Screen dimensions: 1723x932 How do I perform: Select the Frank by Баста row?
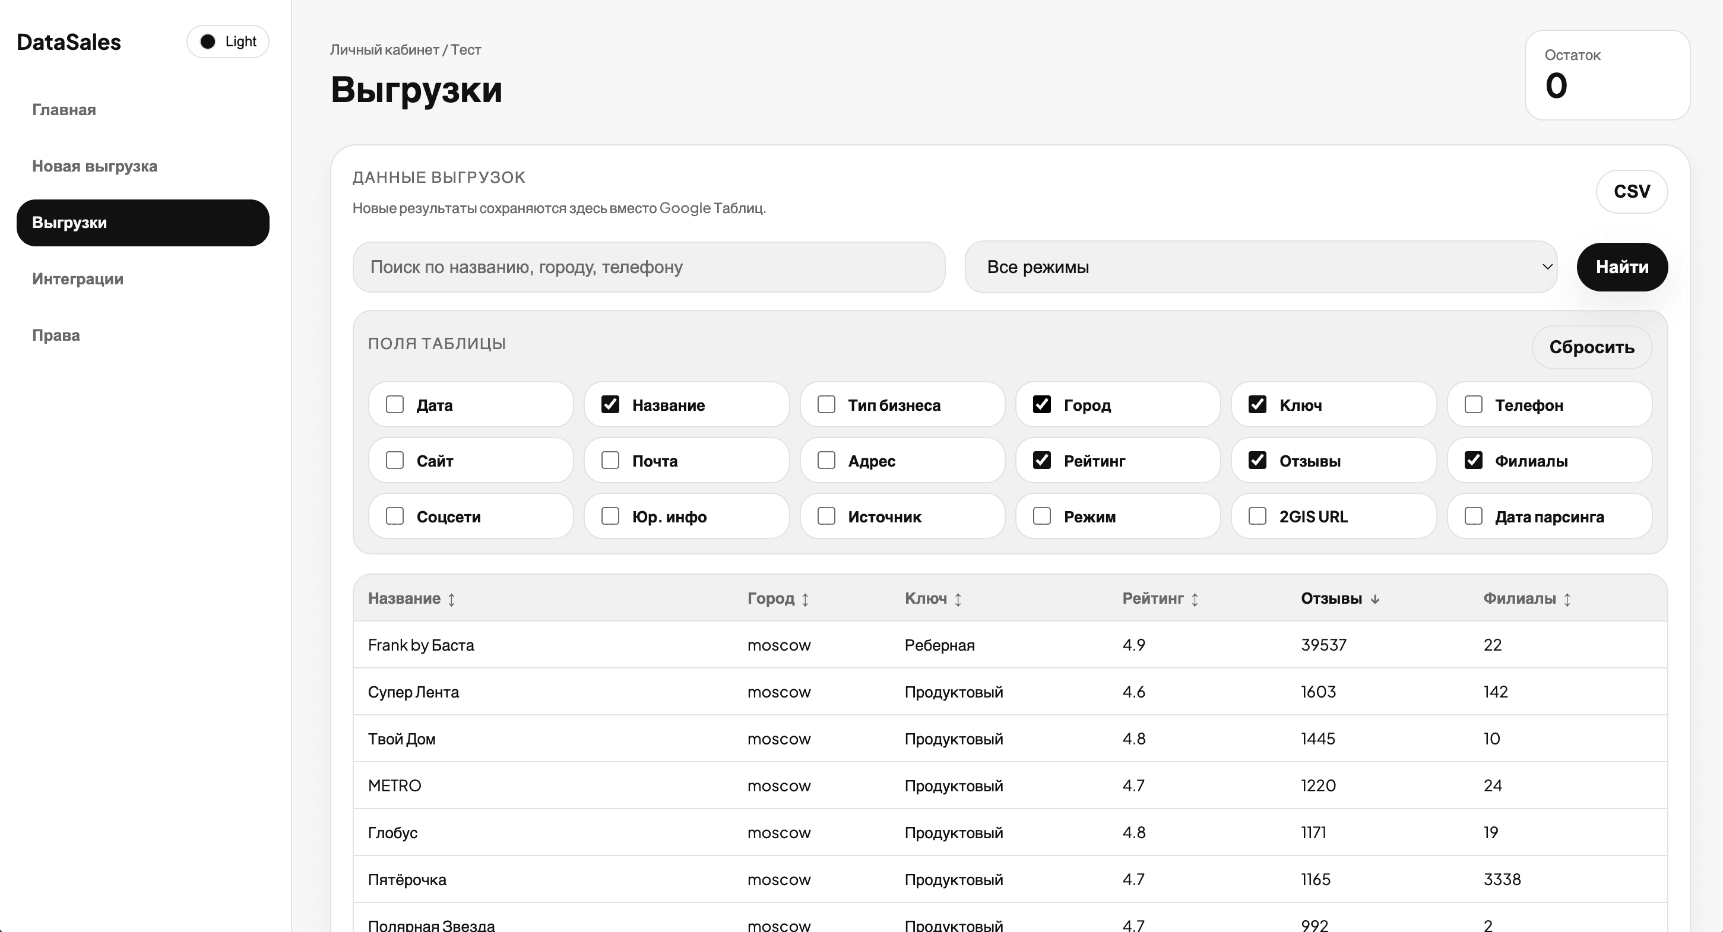(x=1010, y=645)
